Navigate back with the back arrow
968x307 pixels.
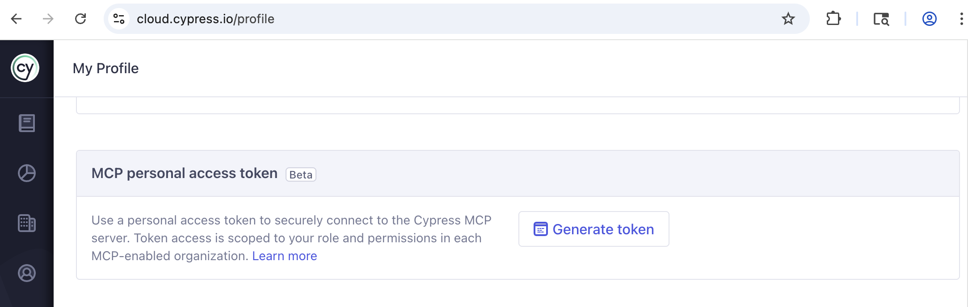pos(17,19)
